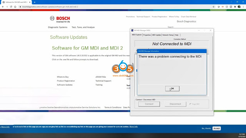Click the site lock icon in address bar
Screen dimensions: 246x138
point(20,7)
